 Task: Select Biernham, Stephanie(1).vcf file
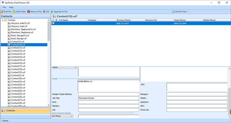(x=23, y=29)
